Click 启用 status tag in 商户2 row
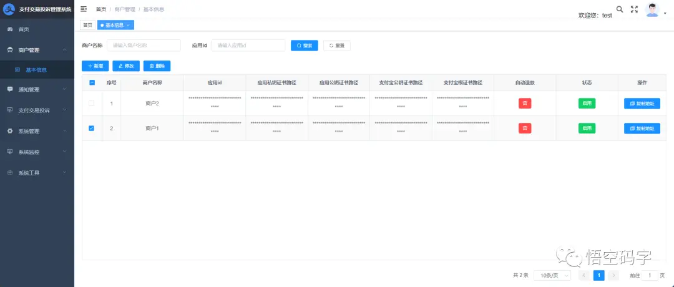 tap(587, 103)
